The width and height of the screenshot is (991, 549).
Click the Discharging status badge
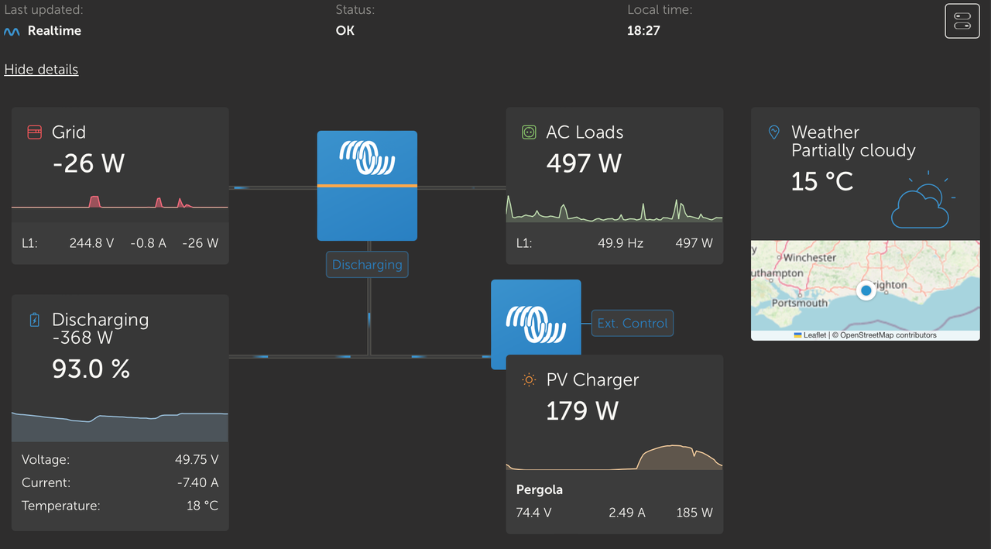pos(367,265)
